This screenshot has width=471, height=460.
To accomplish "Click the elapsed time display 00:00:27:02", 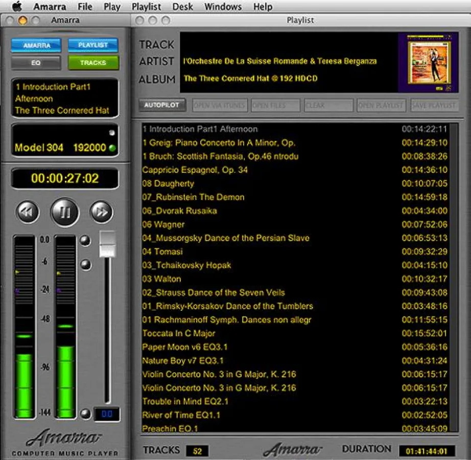I will click(x=65, y=178).
